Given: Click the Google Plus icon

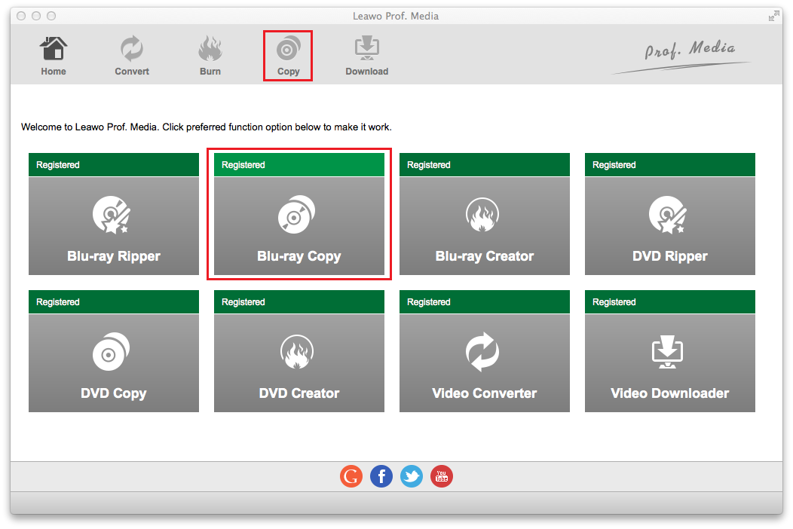Looking at the screenshot, I should (351, 476).
